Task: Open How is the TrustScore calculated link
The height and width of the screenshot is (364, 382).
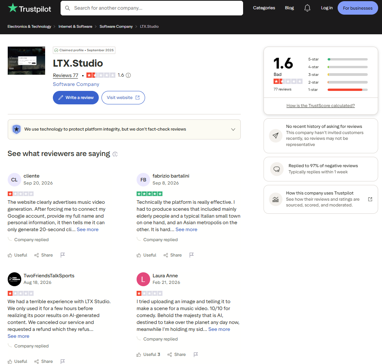Action: pos(321,106)
